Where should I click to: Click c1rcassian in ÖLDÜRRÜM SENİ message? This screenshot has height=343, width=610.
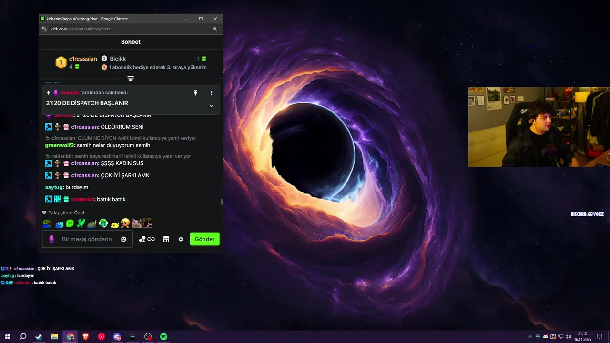pyautogui.click(x=85, y=127)
